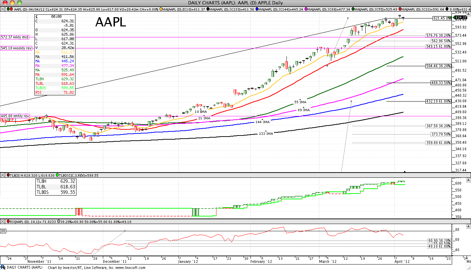Click the "April '12" date axis label

click(x=402, y=261)
